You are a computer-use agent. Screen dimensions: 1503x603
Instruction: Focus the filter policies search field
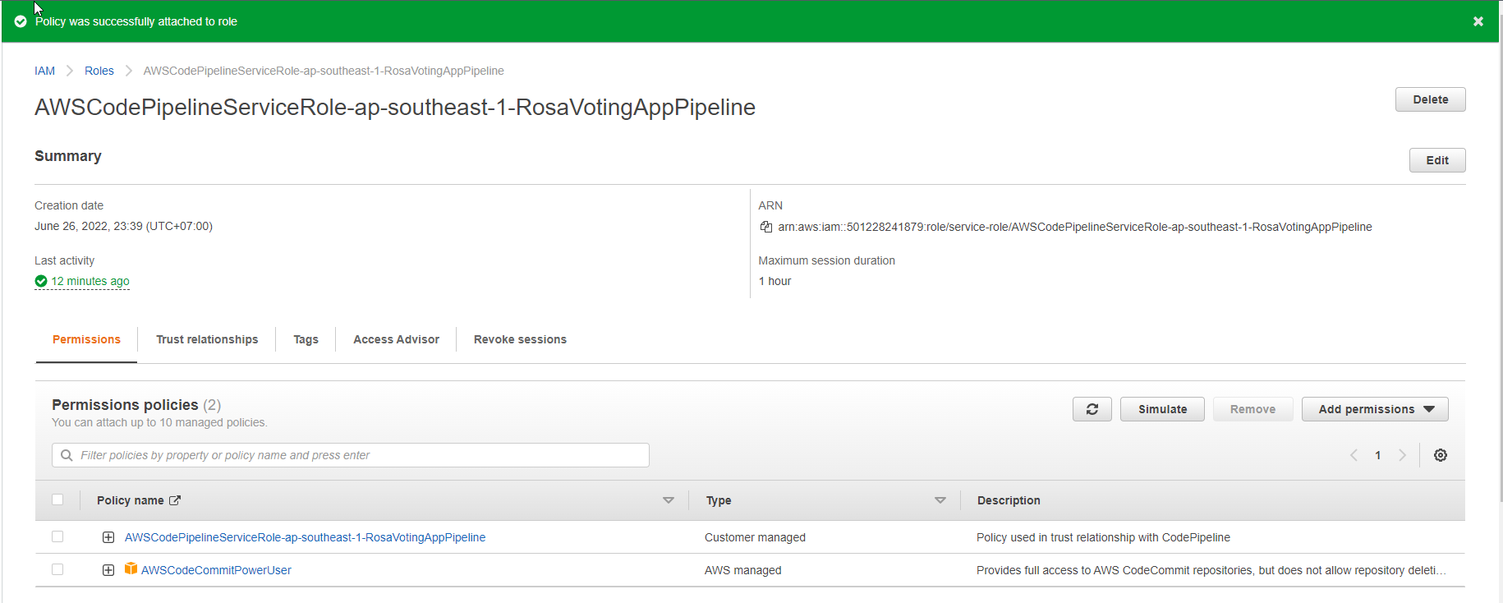(361, 455)
